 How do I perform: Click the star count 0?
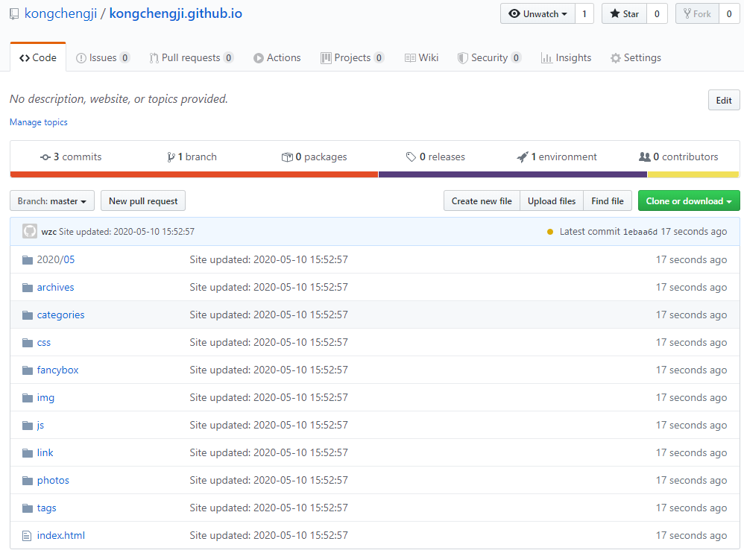click(x=658, y=13)
